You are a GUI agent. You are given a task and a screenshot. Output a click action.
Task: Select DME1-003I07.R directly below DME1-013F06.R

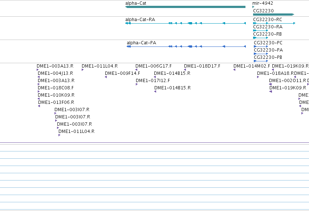[56, 113]
